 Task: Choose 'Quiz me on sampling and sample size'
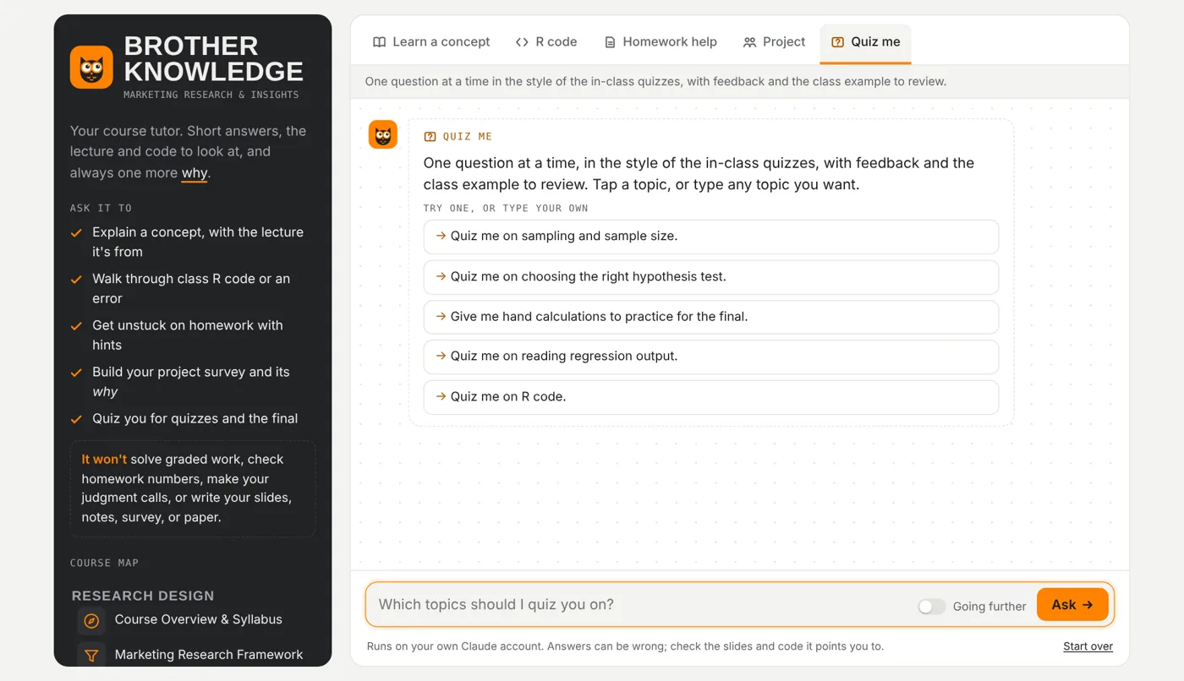[711, 237]
